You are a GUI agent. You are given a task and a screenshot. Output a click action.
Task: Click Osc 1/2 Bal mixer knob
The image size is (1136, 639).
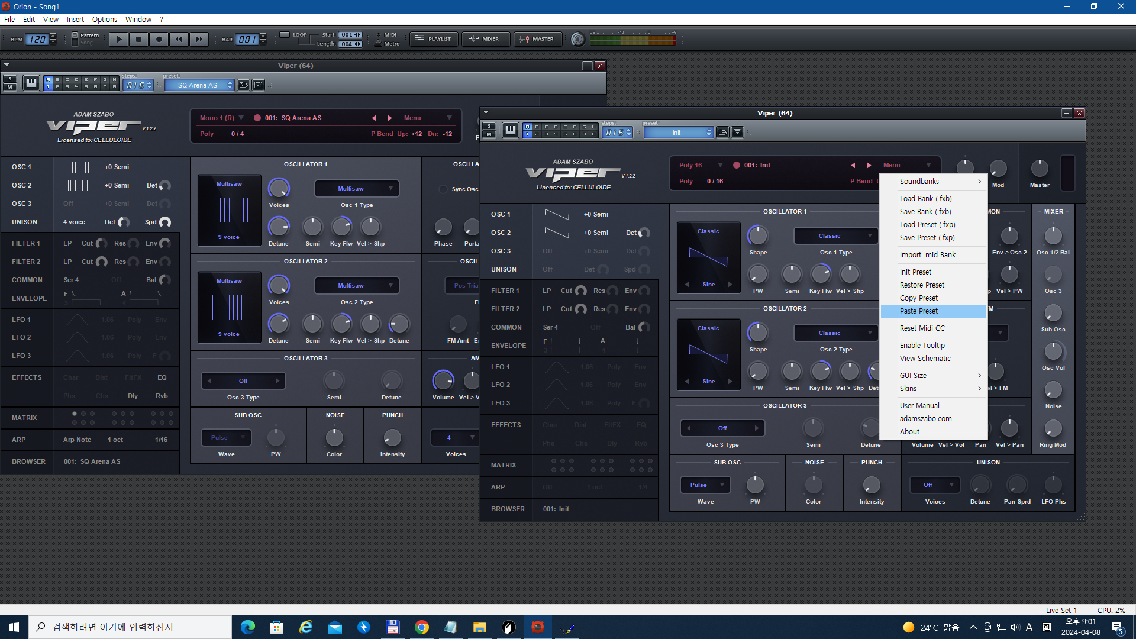[1053, 236]
